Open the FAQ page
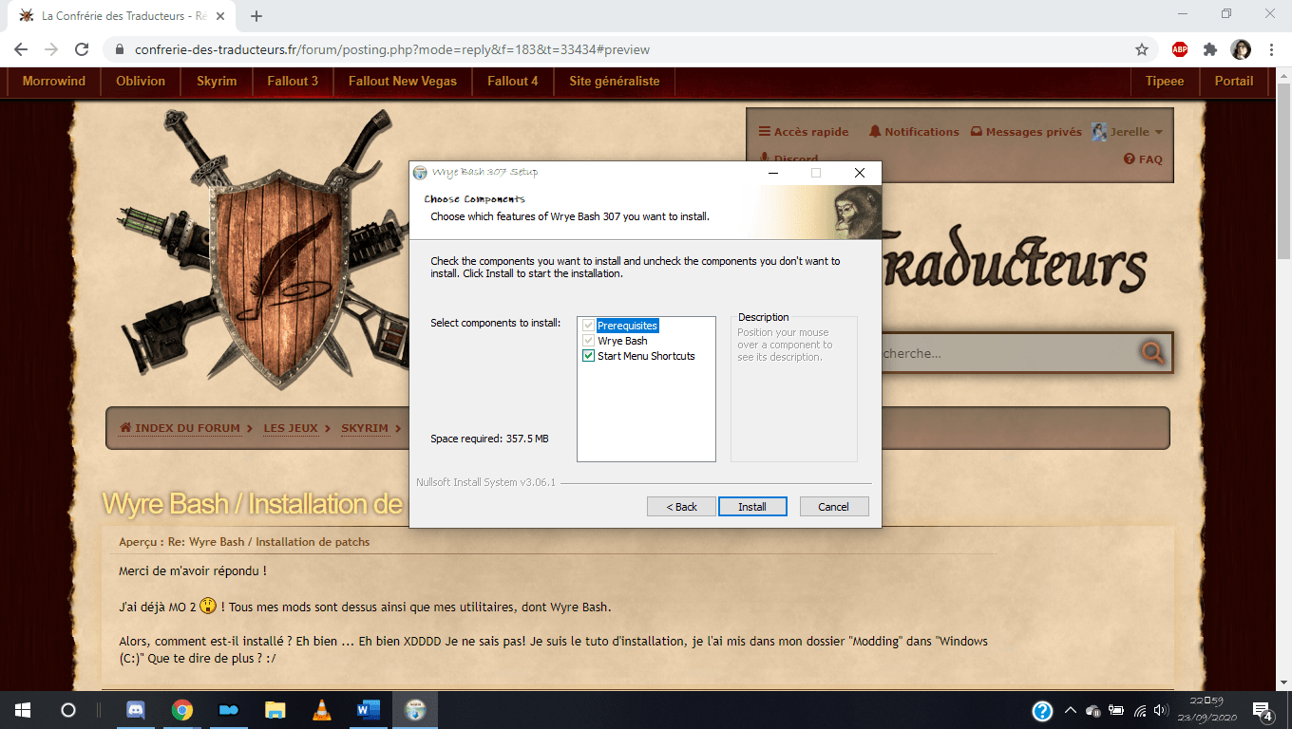The image size is (1292, 729). (x=1144, y=159)
